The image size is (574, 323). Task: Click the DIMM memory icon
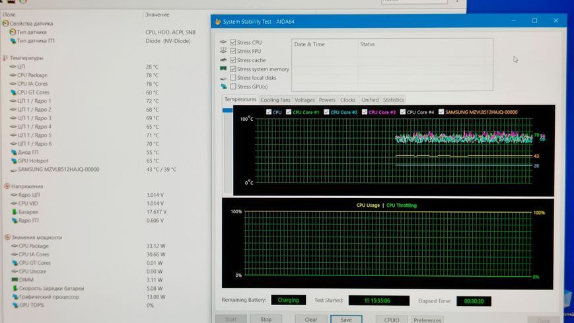[x=15, y=279]
